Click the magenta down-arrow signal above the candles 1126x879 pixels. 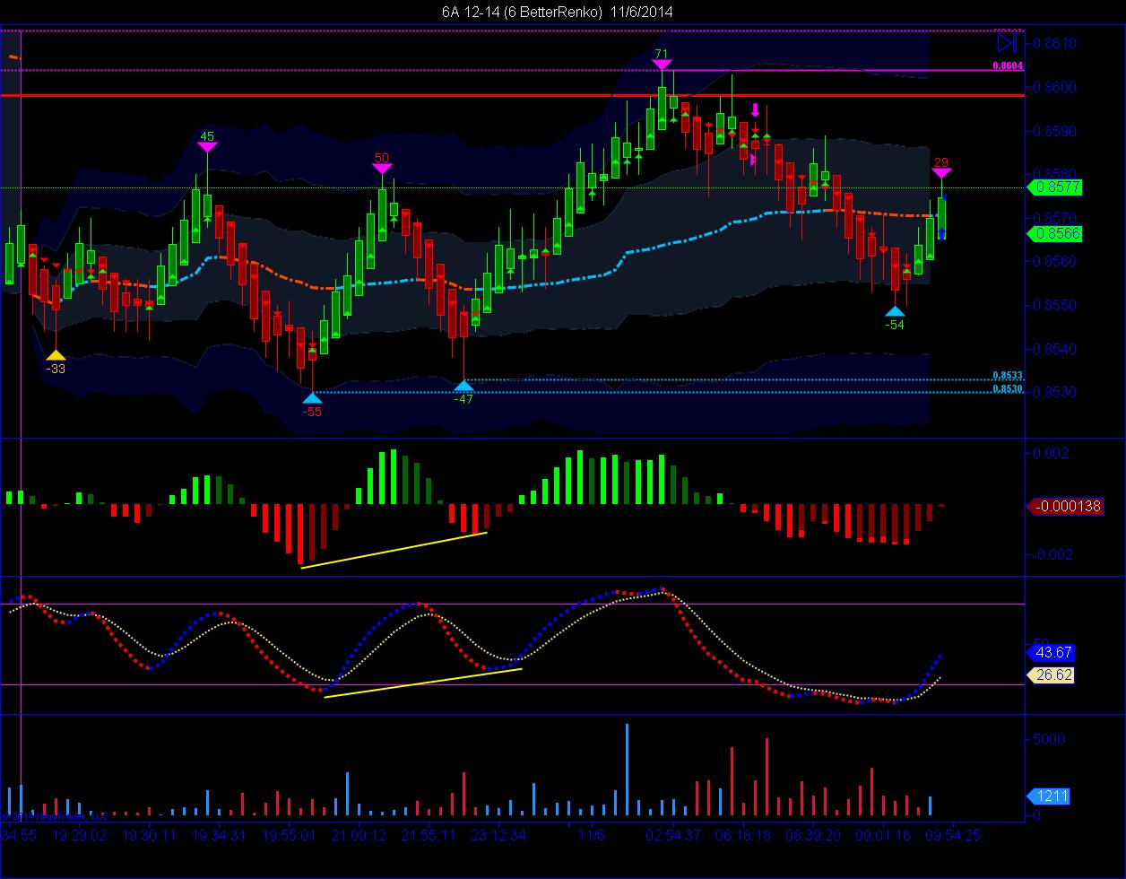(755, 109)
